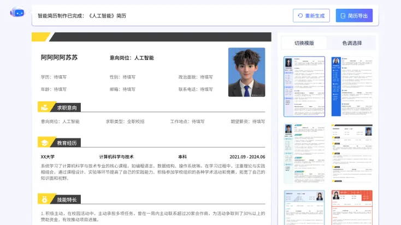Viewport: 401px width, 225px height.
Task: Click the 年龄:待填写 field
Action: point(54,89)
